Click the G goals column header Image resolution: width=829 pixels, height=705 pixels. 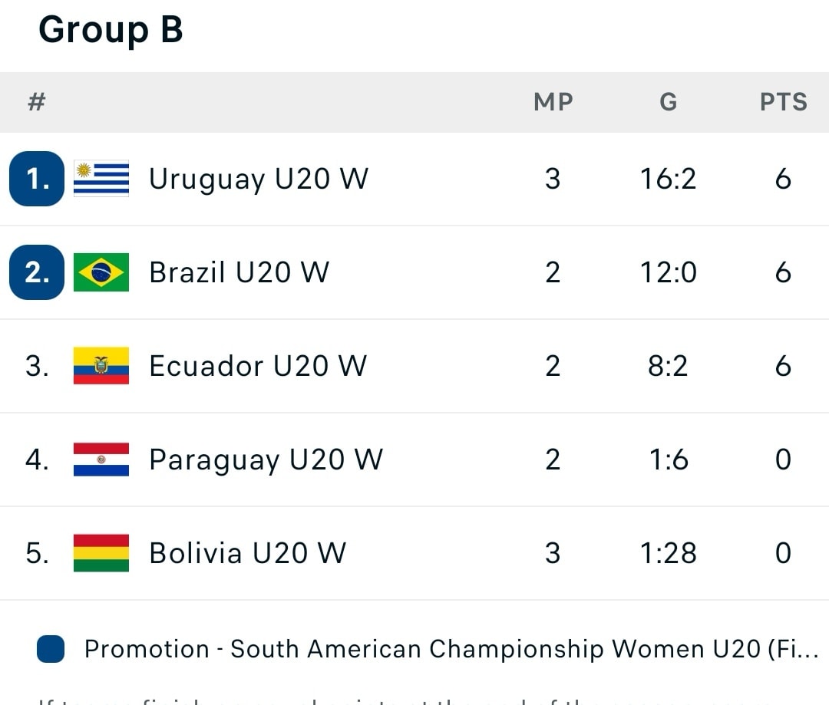coord(668,102)
